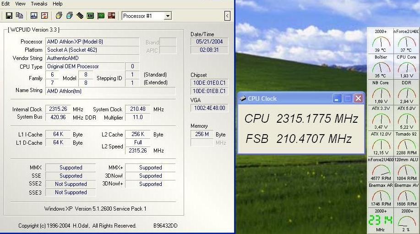Open the Edit menu
The image size is (420, 234).
(5, 4)
